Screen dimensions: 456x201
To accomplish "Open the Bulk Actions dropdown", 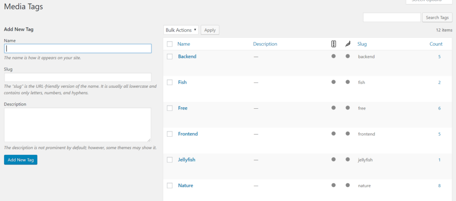I will coord(181,30).
